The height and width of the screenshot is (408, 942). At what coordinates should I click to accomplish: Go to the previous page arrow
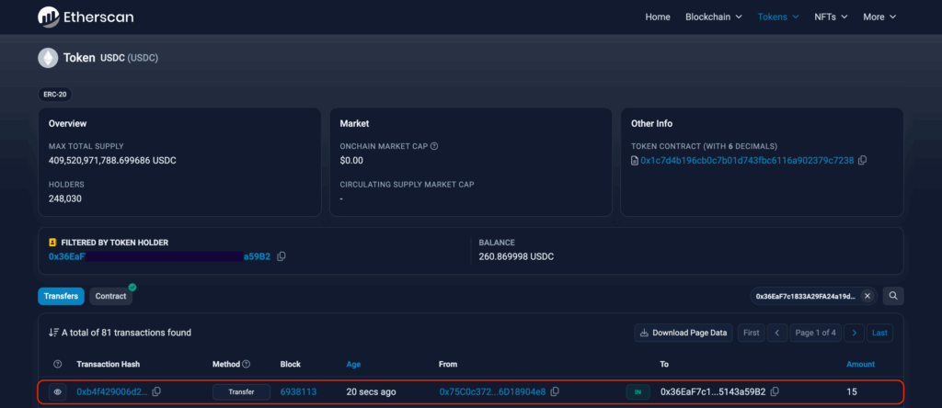777,333
